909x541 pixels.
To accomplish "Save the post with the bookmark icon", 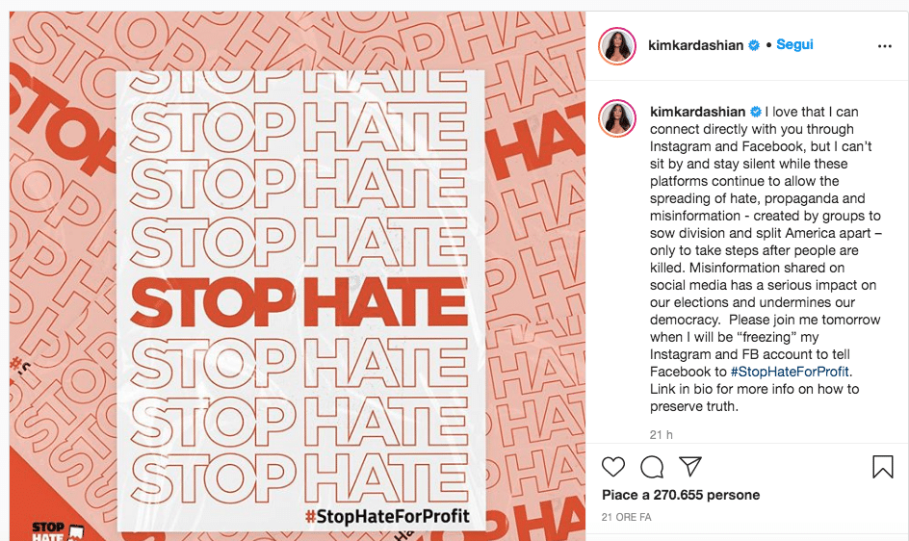I will click(x=882, y=467).
